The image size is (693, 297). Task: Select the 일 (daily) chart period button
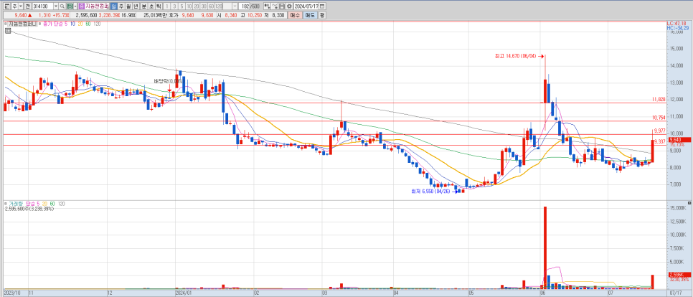pyautogui.click(x=113, y=6)
